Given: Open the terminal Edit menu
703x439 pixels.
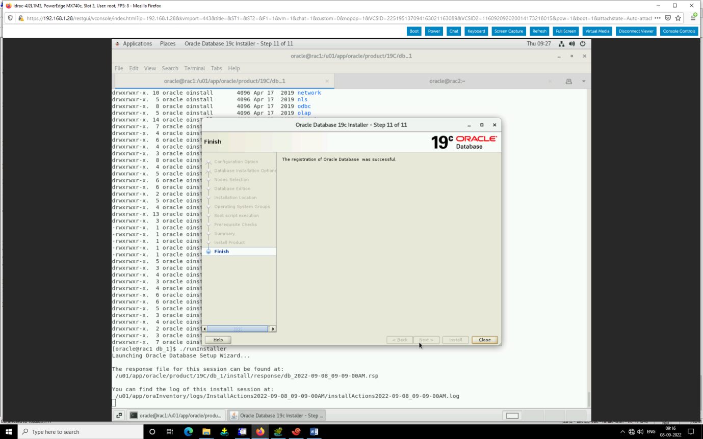Looking at the screenshot, I should click(134, 68).
